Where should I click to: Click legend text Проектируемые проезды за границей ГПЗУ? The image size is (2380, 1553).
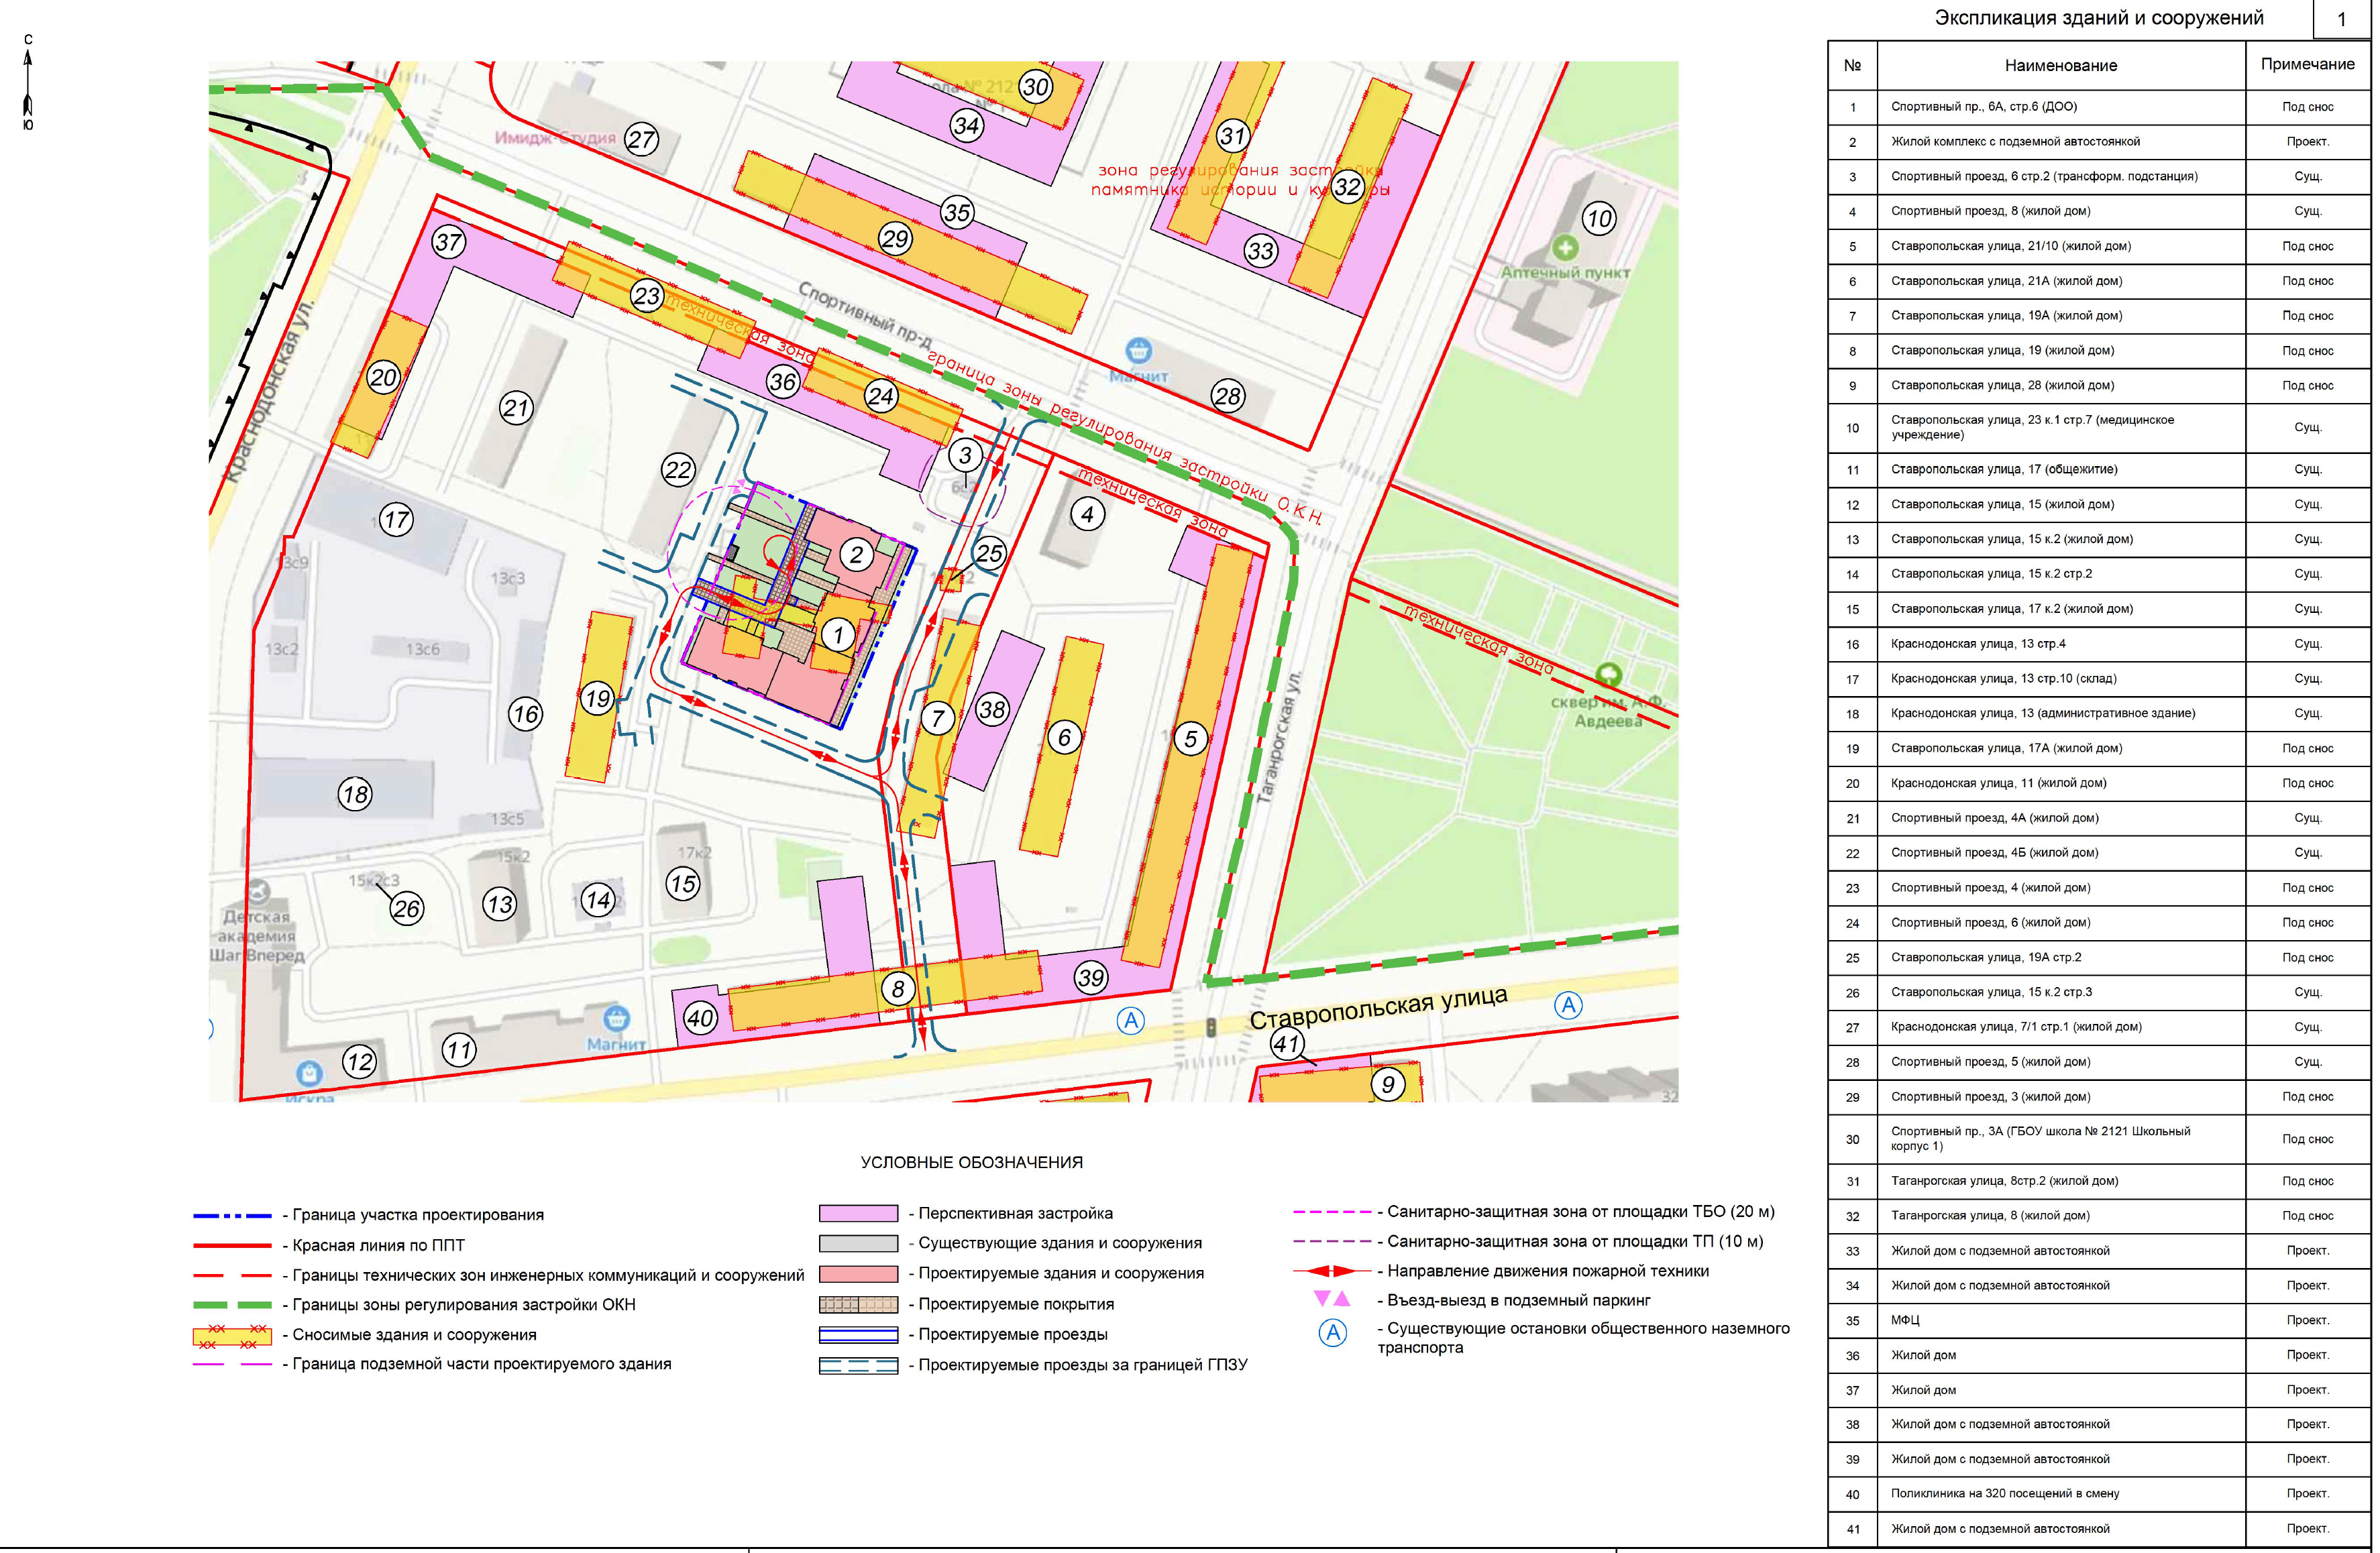pyautogui.click(x=1082, y=1364)
